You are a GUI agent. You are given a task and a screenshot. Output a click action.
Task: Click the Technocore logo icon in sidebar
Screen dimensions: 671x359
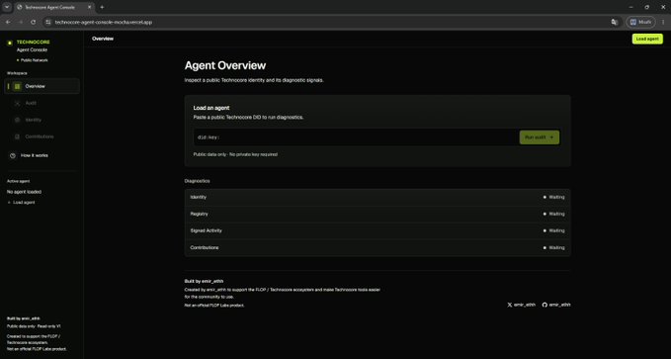click(x=10, y=43)
